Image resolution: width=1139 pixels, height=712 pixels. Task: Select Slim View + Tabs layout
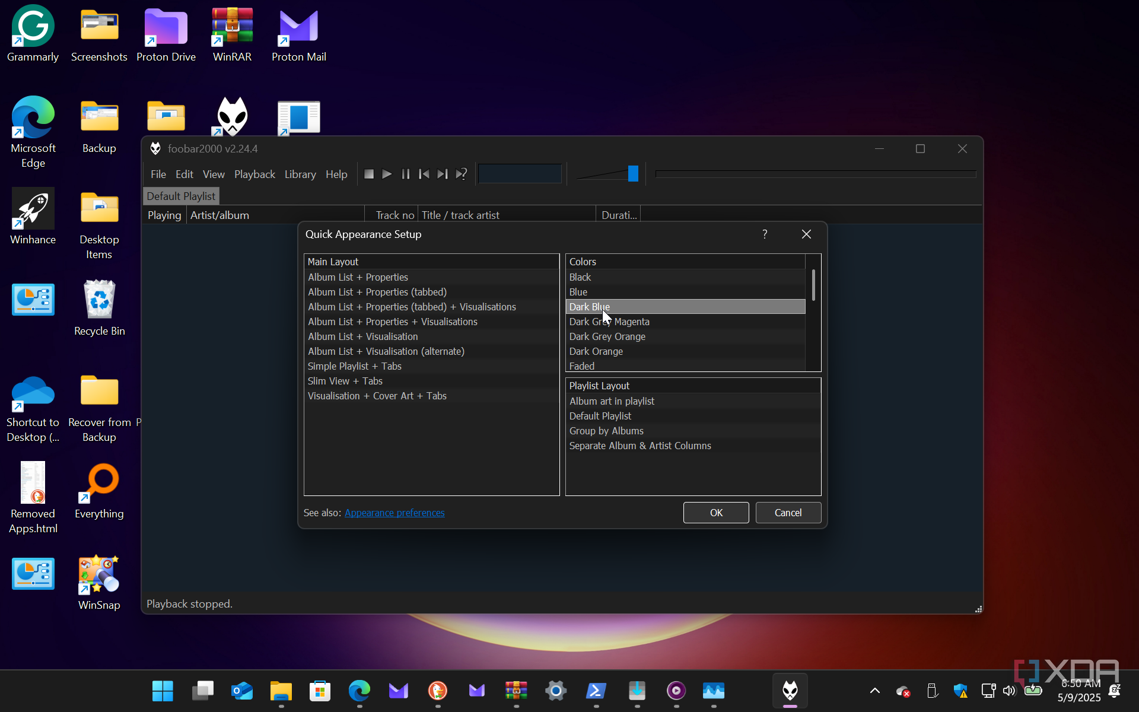pyautogui.click(x=431, y=381)
